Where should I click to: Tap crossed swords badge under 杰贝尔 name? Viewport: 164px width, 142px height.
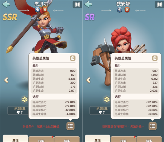(45, 10)
